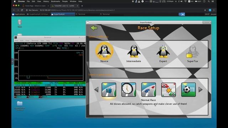Click the Not Secure site info indicator
228x128 pixels.
click(x=32, y=10)
